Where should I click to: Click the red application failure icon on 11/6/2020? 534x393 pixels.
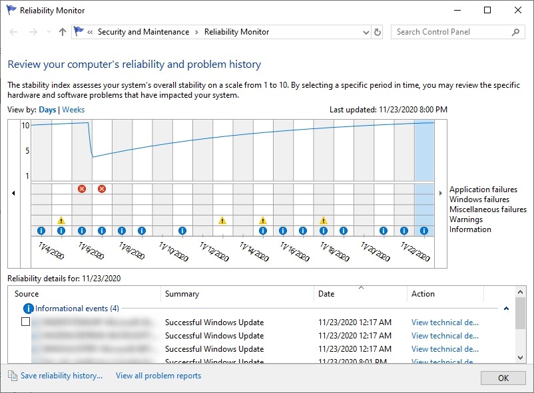click(x=82, y=189)
